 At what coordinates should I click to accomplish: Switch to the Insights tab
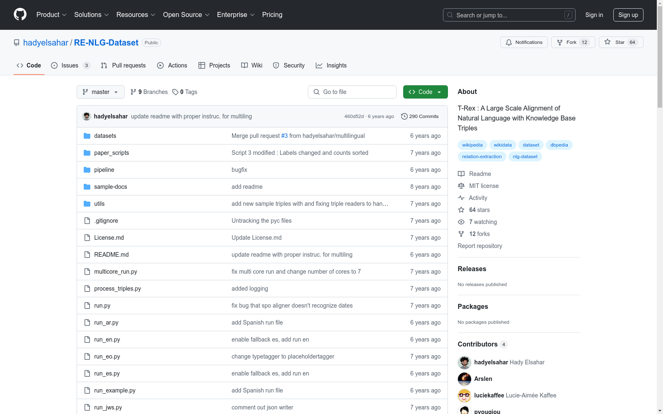[x=331, y=65]
